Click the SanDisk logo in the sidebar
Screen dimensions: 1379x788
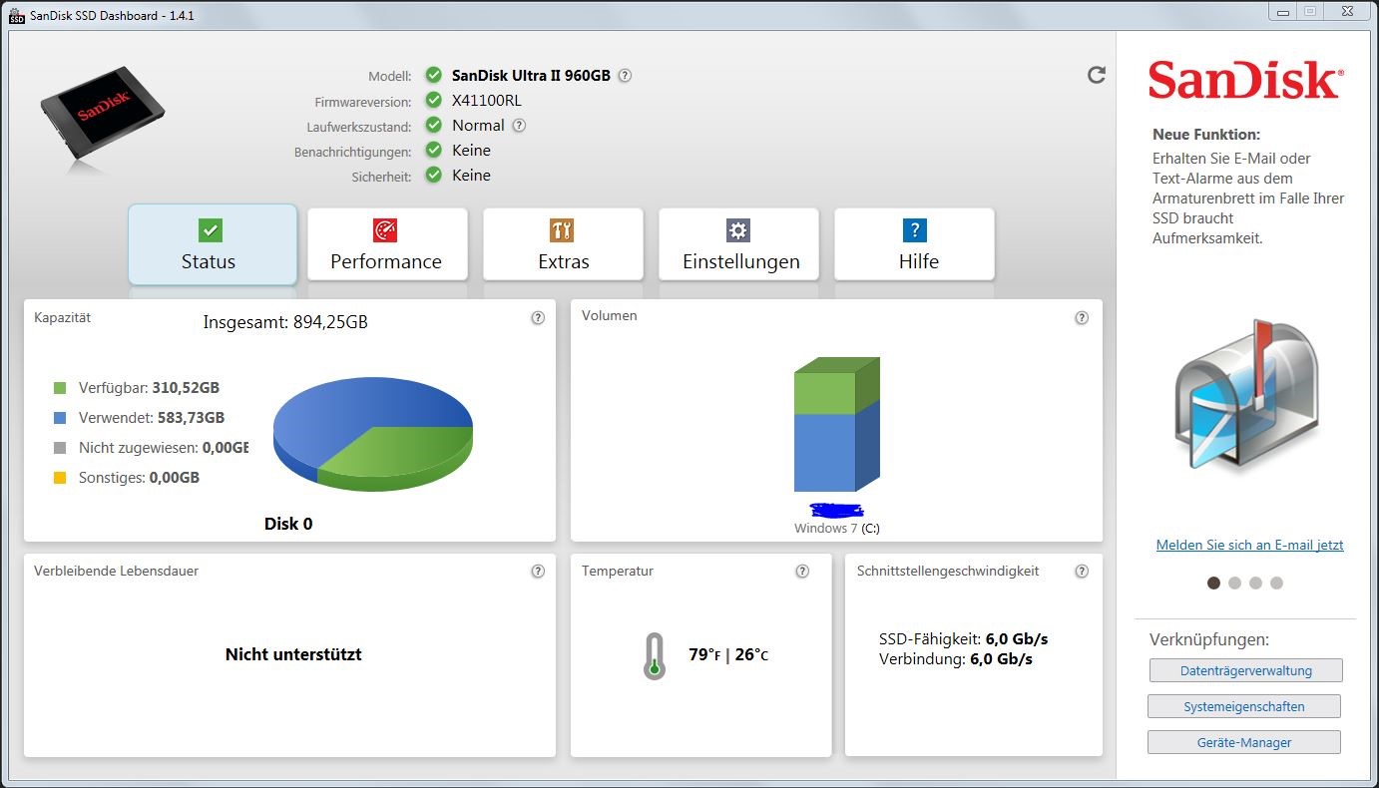tap(1245, 80)
